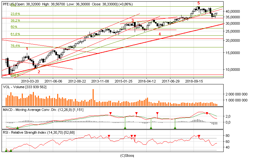Click the 40 RSI axis label

227,147
